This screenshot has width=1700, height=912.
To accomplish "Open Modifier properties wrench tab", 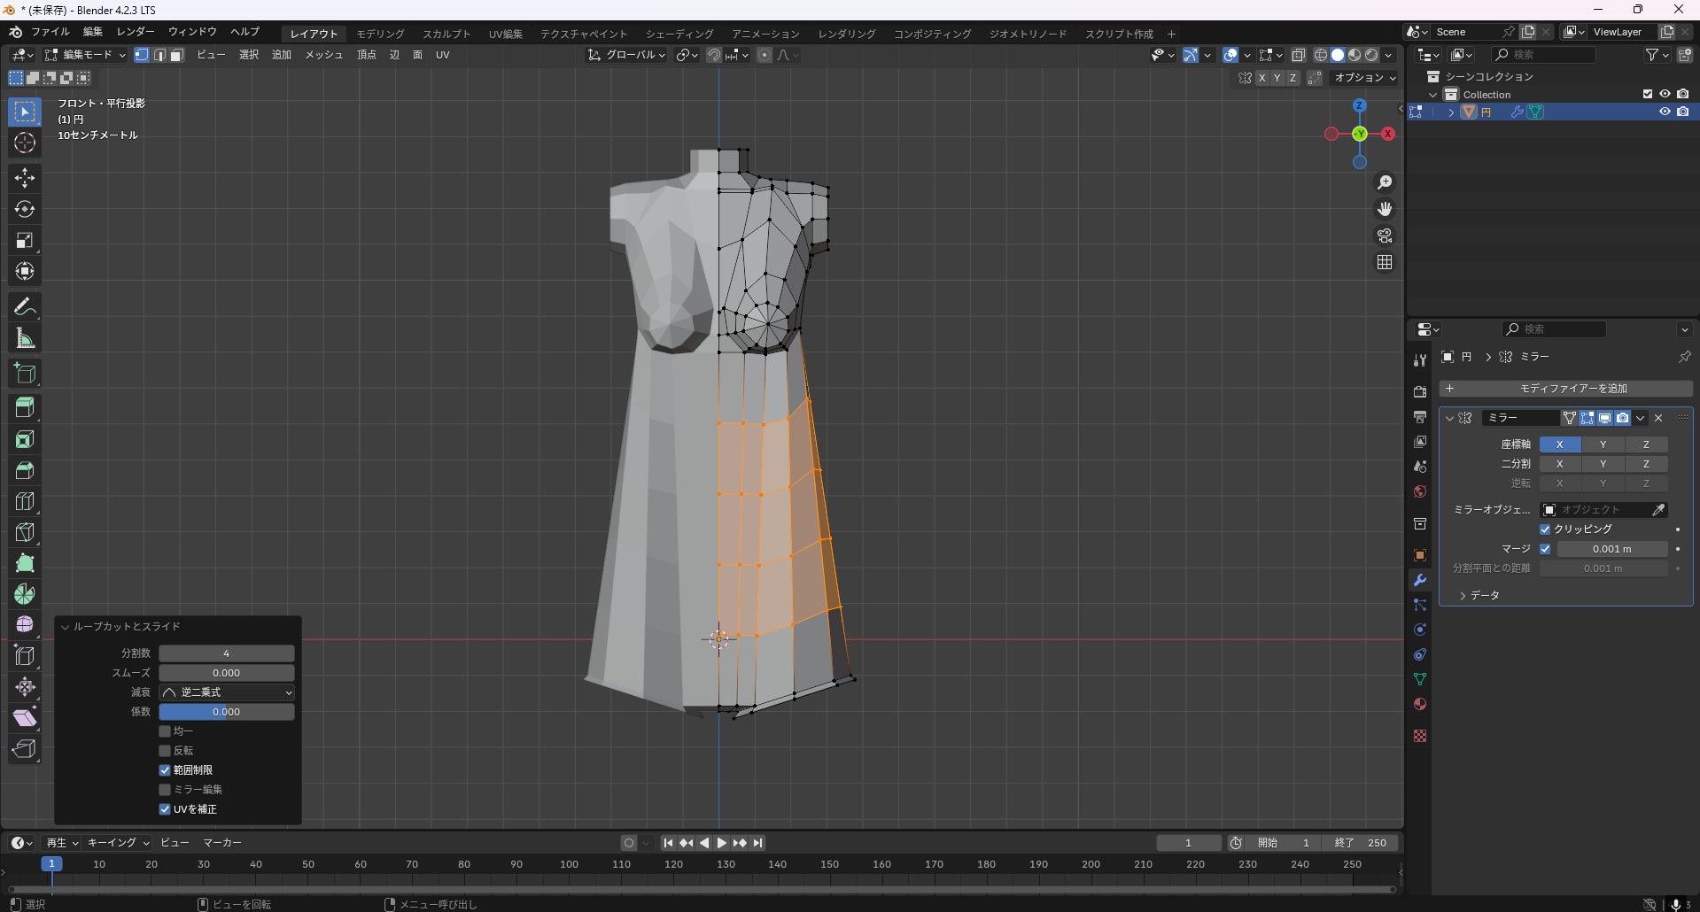I will point(1420,580).
